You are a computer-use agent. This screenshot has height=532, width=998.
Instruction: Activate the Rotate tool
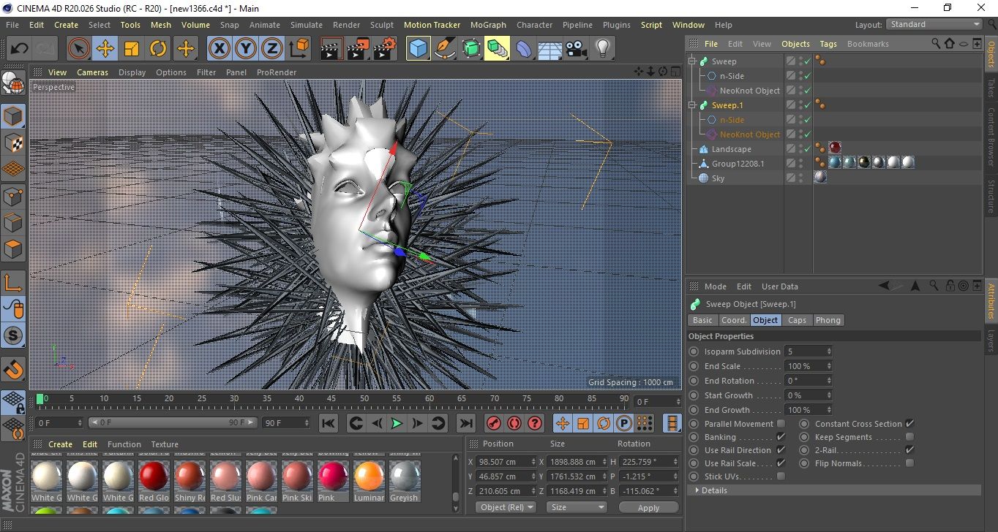coord(159,49)
